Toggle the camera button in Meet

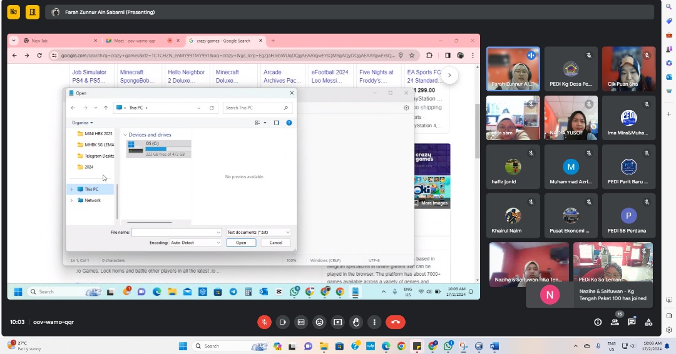282,322
